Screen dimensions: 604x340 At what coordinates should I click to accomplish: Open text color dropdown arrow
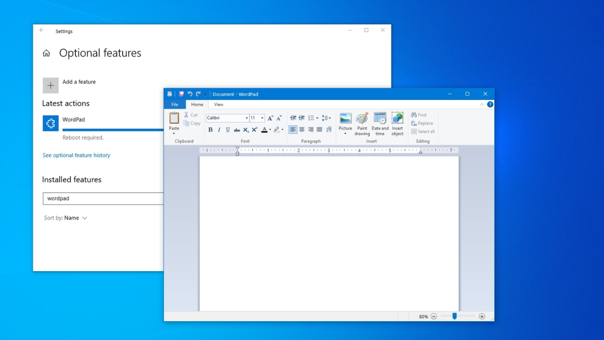270,130
